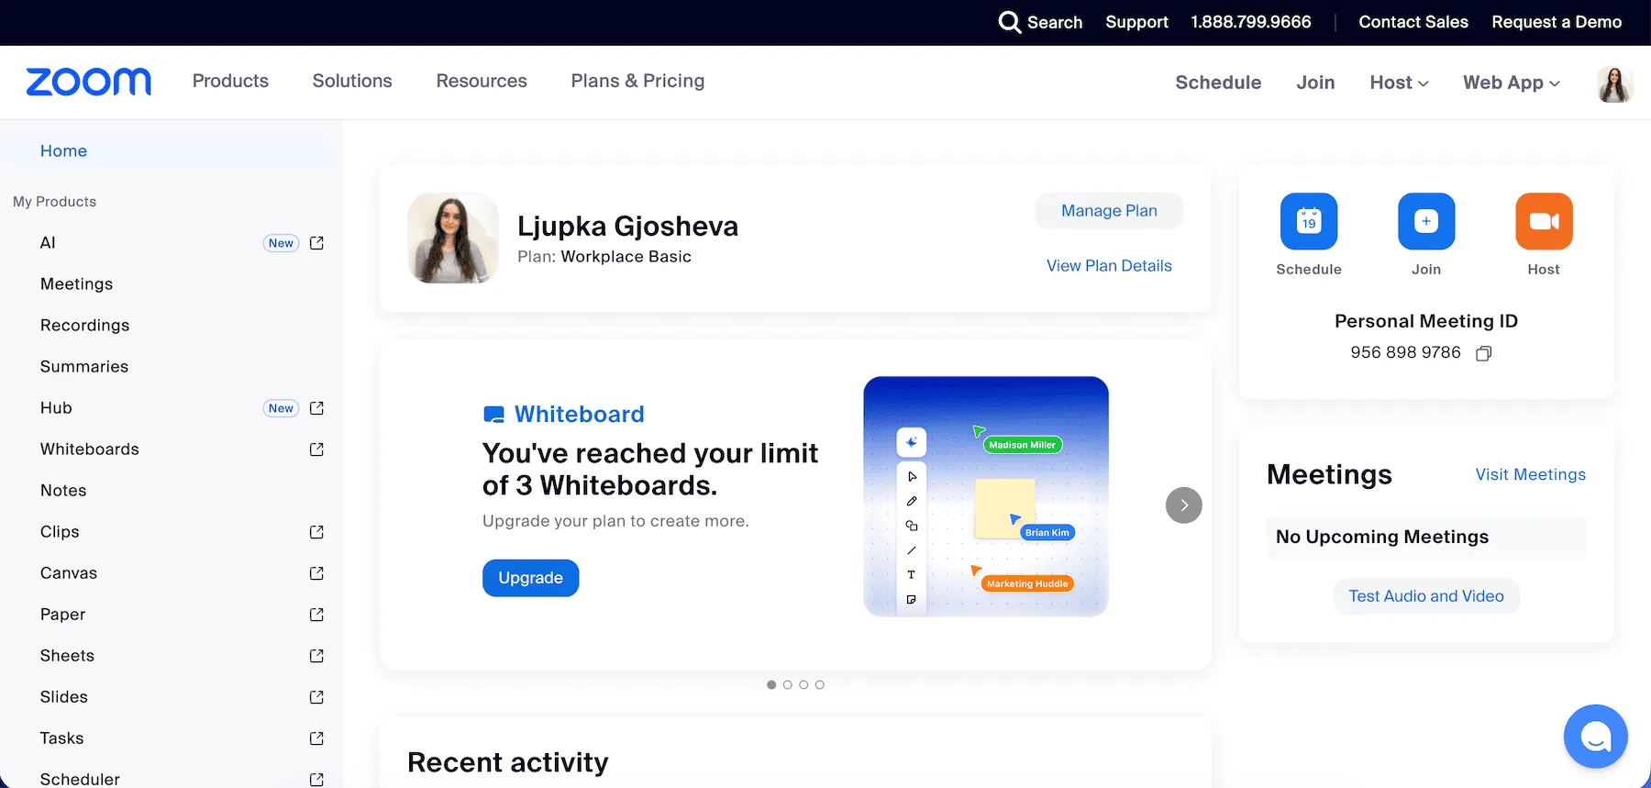Click the Recent activity heading
Image resolution: width=1651 pixels, height=788 pixels.
point(508,762)
